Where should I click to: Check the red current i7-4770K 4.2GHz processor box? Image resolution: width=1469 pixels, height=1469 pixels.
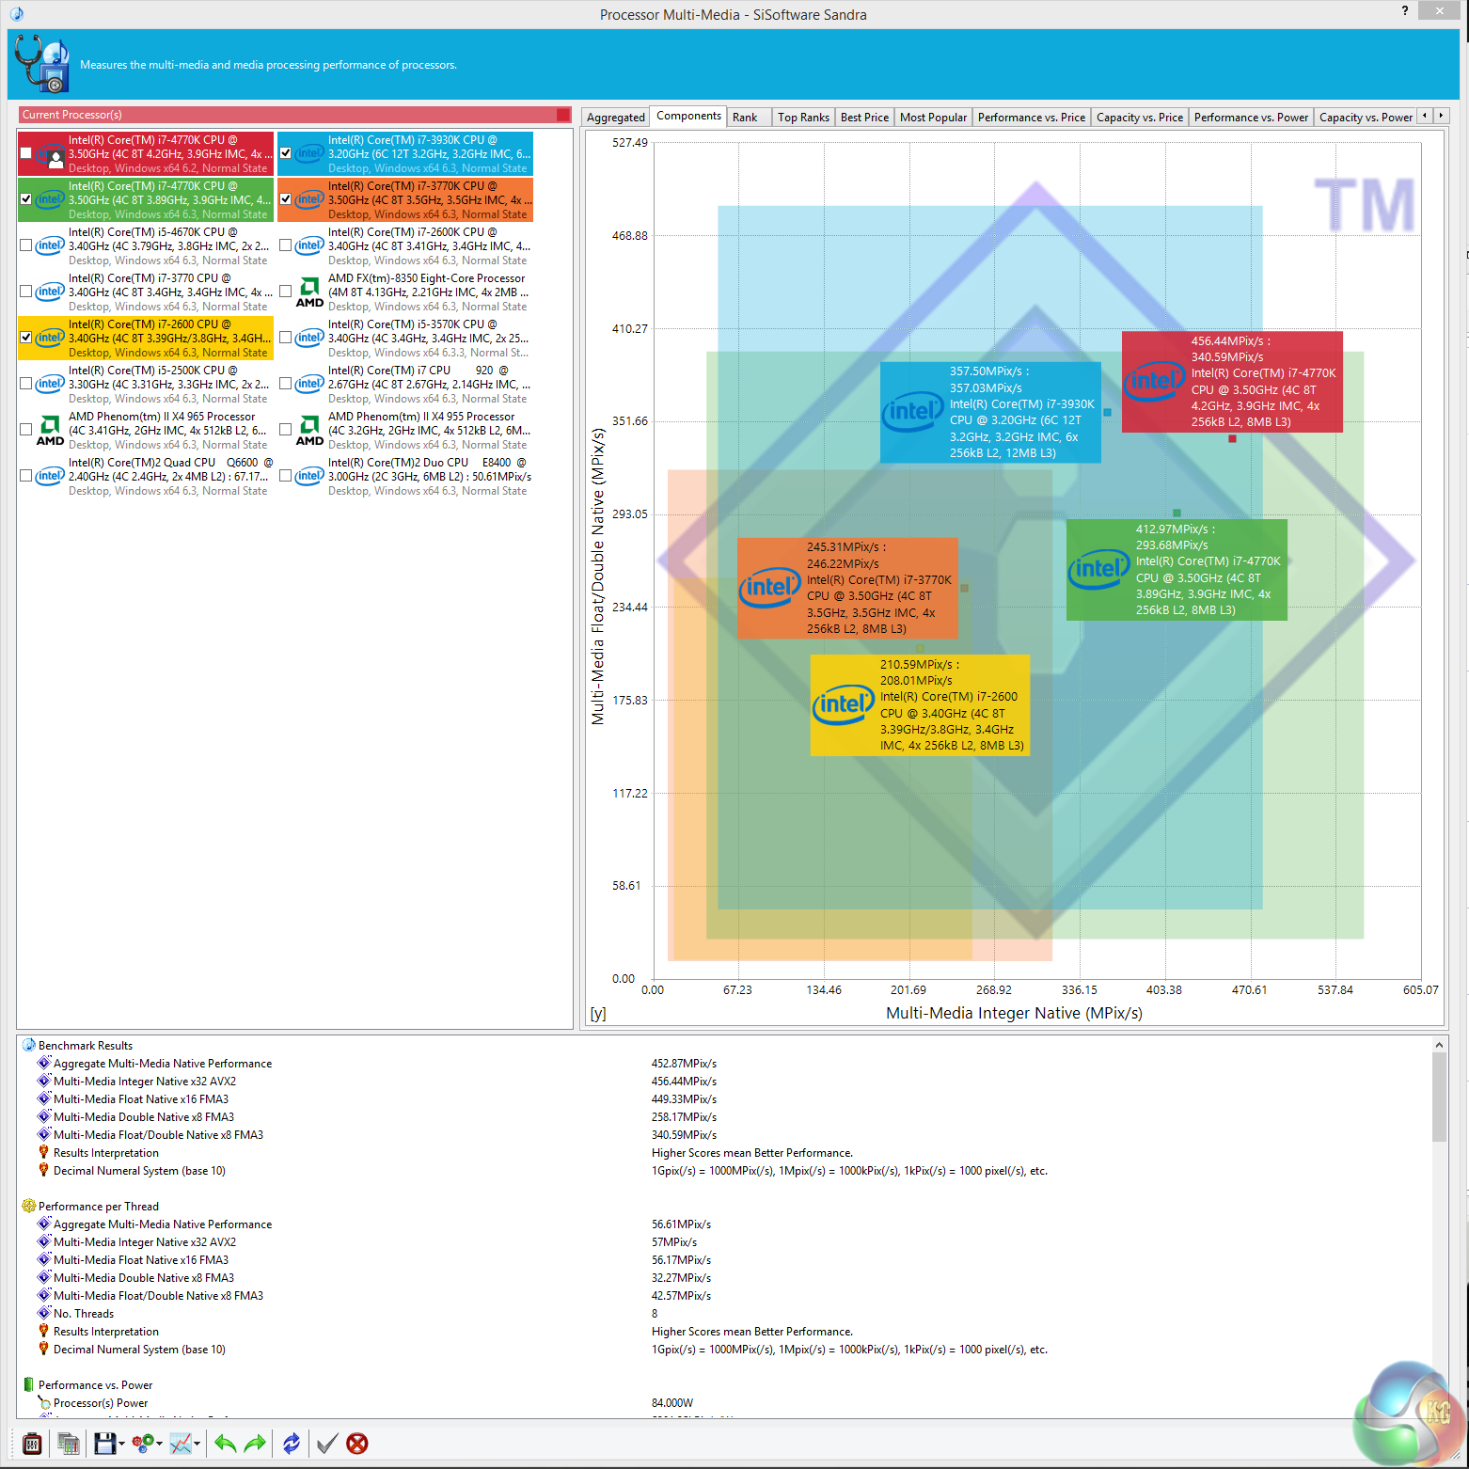tap(25, 153)
